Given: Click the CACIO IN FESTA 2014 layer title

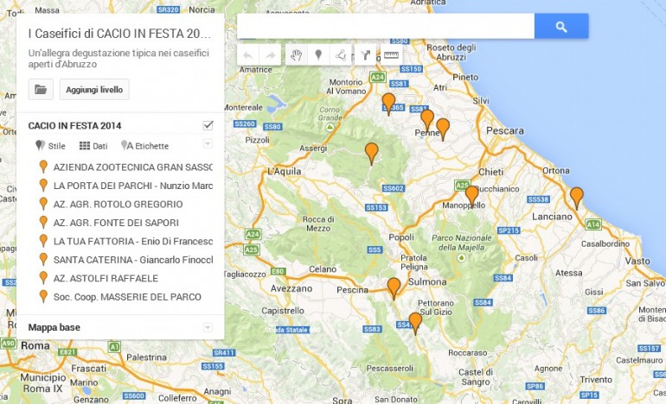Looking at the screenshot, I should [74, 125].
